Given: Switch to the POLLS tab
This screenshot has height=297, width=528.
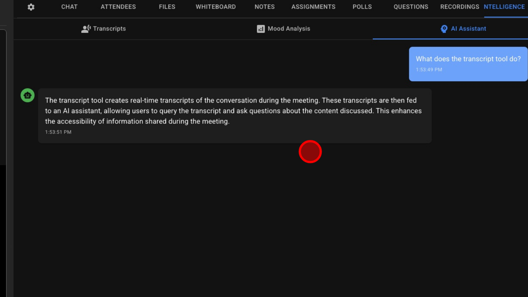Looking at the screenshot, I should [362, 7].
